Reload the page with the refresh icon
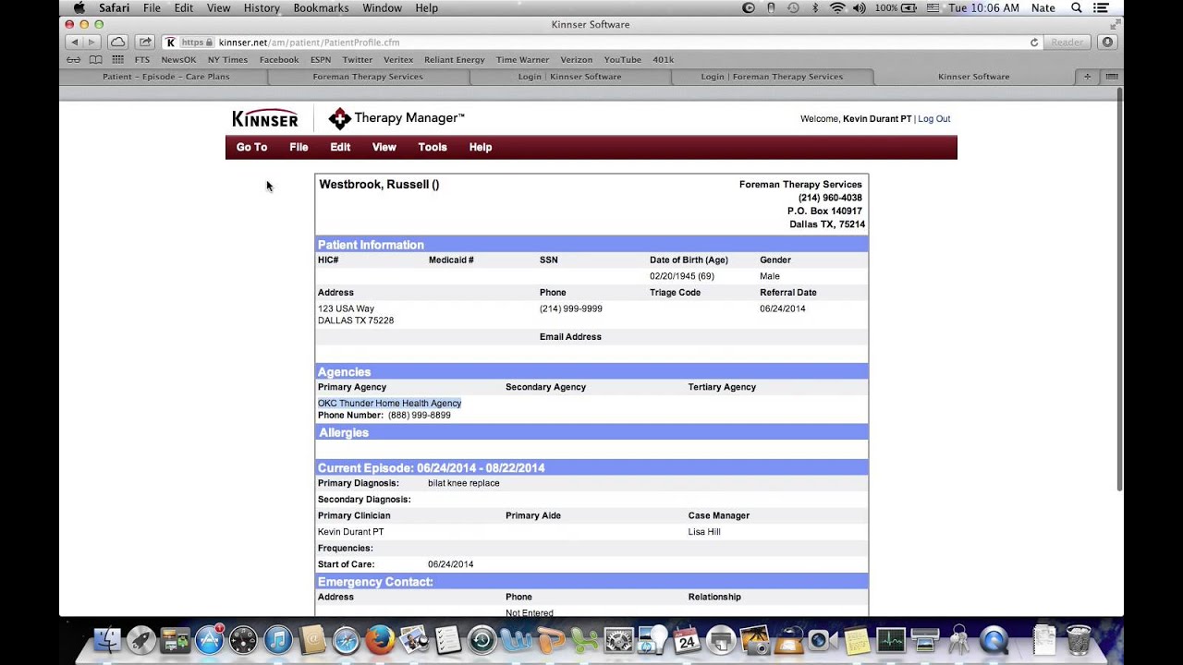 tap(1034, 42)
